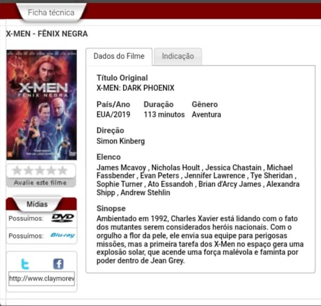
Task: Click the 113 minutos duration value
Action: tap(164, 114)
